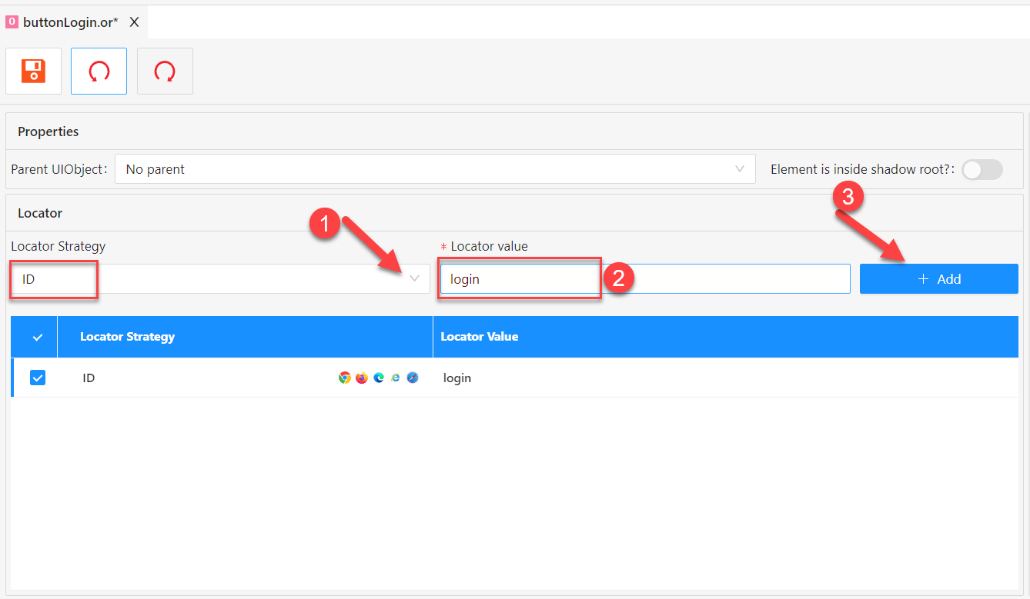This screenshot has width=1030, height=599.
Task: Click the Add button
Action: click(939, 279)
